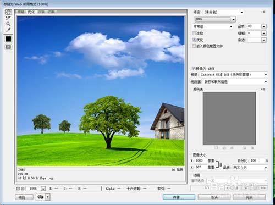The height and width of the screenshot is (205, 275).
Task: Switch to the 原稿 (Original) tab
Action: pos(21,12)
